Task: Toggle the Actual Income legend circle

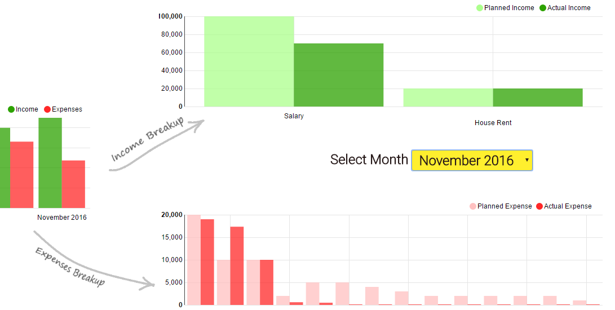Action: click(x=543, y=8)
